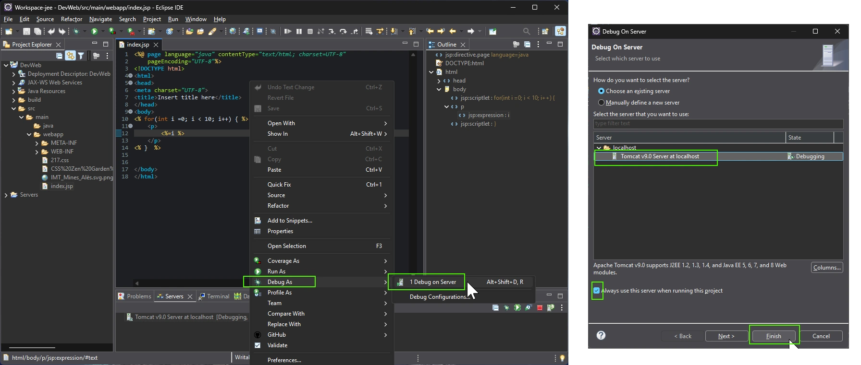Switch to the Terminal tab
The width and height of the screenshot is (861, 365).
pos(214,296)
